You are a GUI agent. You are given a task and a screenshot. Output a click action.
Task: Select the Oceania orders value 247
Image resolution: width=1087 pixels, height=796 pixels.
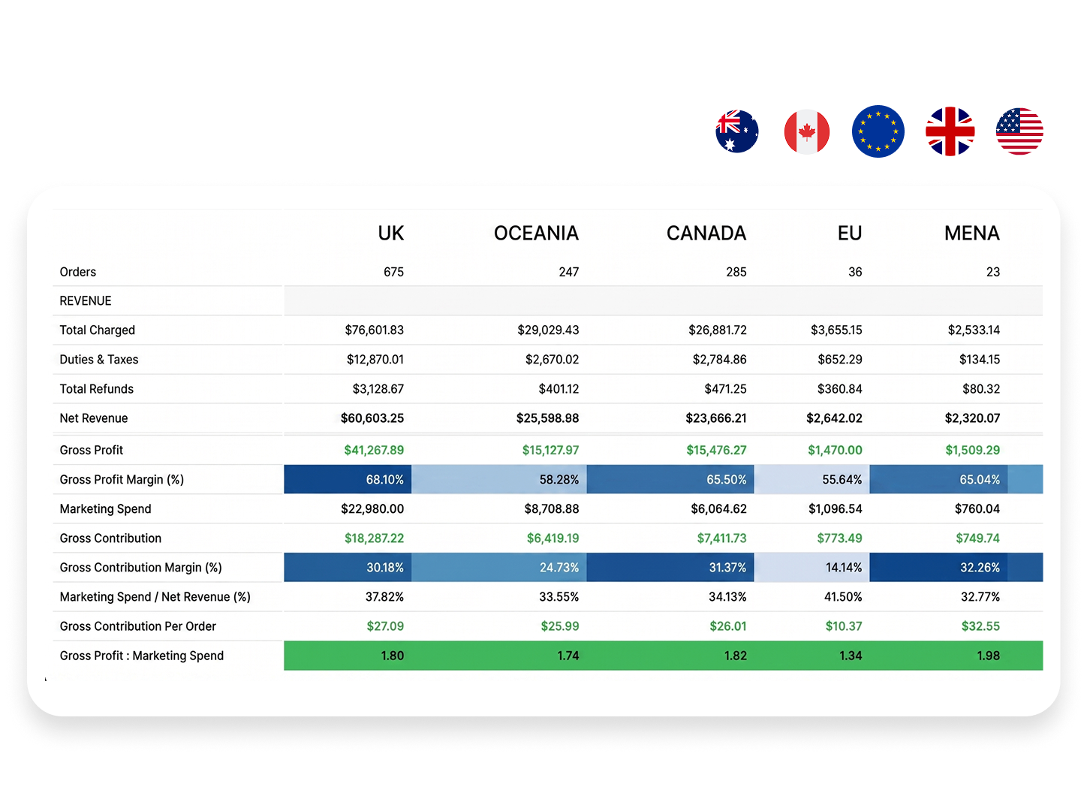coord(569,272)
